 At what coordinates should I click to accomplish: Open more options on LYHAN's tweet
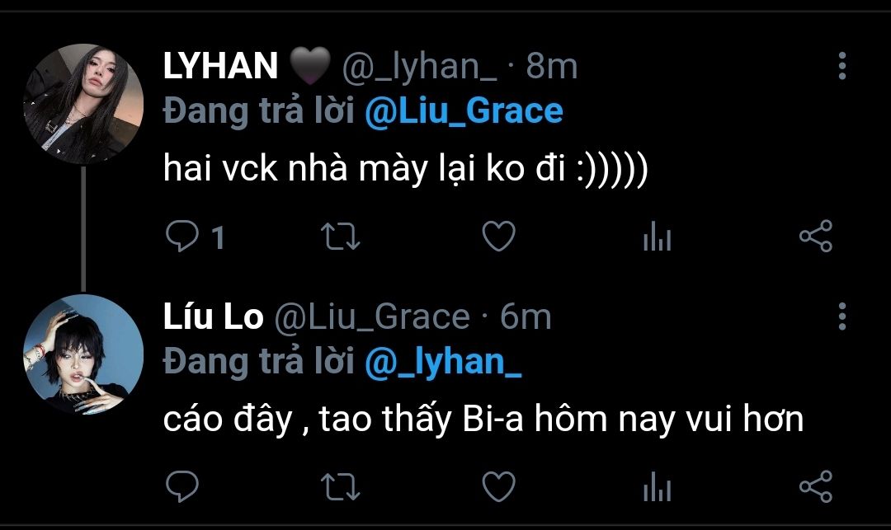[x=841, y=66]
